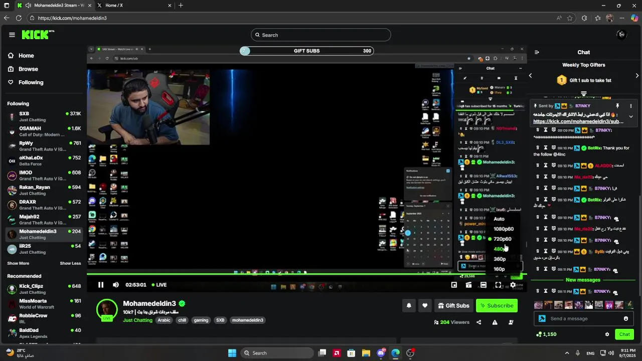Select 720p60 quality option
This screenshot has height=361, width=642.
click(x=503, y=239)
